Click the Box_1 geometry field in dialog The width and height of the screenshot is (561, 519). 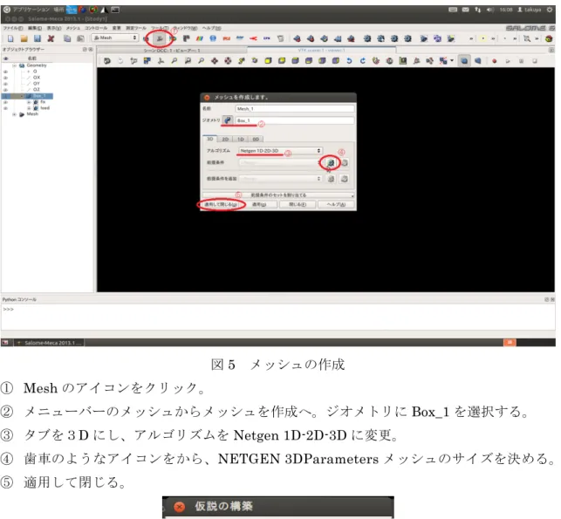[x=295, y=120]
